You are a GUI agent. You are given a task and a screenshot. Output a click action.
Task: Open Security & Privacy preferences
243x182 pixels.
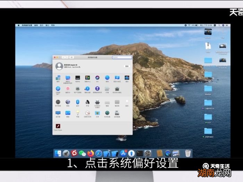(x=117, y=89)
